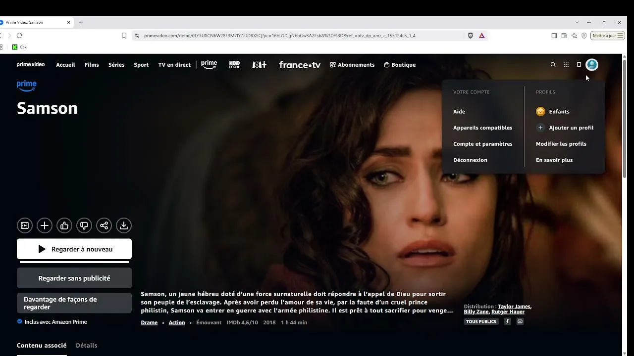Image resolution: width=634 pixels, height=356 pixels.
Task: Switch to the Contenu associé tab
Action: click(42, 346)
